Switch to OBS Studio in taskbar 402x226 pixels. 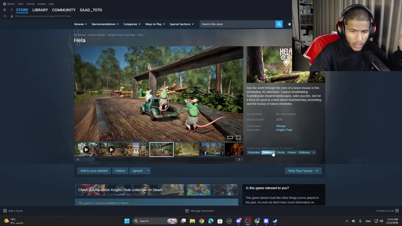tap(248, 221)
